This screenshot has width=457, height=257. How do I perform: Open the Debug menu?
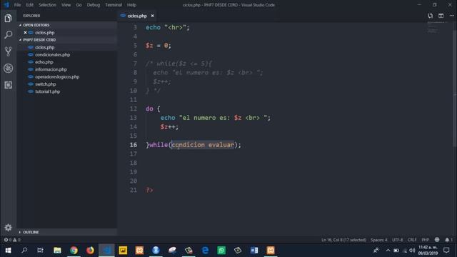pyautogui.click(x=94, y=5)
